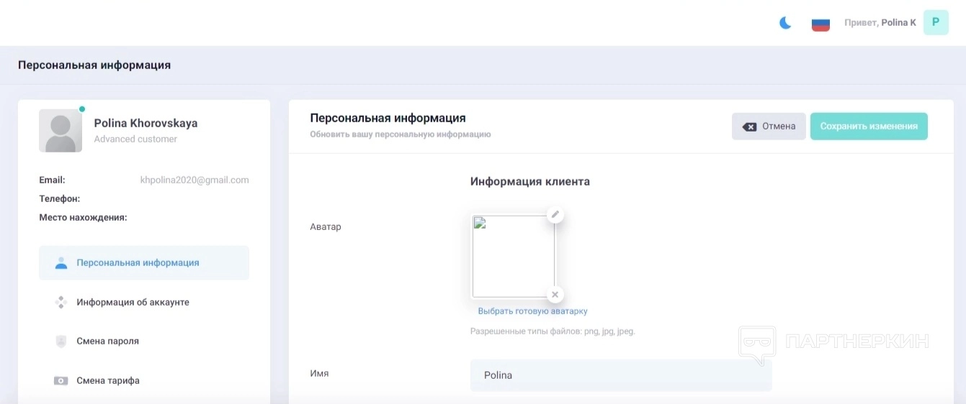Remove avatar with the X icon
This screenshot has width=966, height=404.
tap(555, 294)
